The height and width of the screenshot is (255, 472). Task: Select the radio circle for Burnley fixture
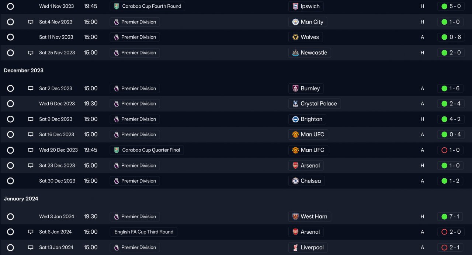pos(10,88)
